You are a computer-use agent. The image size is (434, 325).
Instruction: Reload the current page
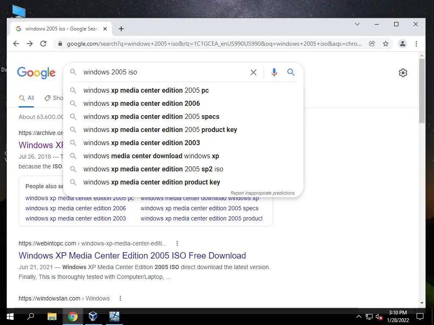43,44
